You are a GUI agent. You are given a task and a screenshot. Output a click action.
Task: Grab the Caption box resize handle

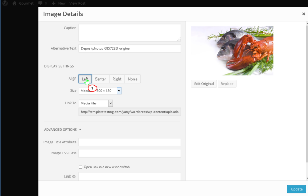pyautogui.click(x=179, y=40)
